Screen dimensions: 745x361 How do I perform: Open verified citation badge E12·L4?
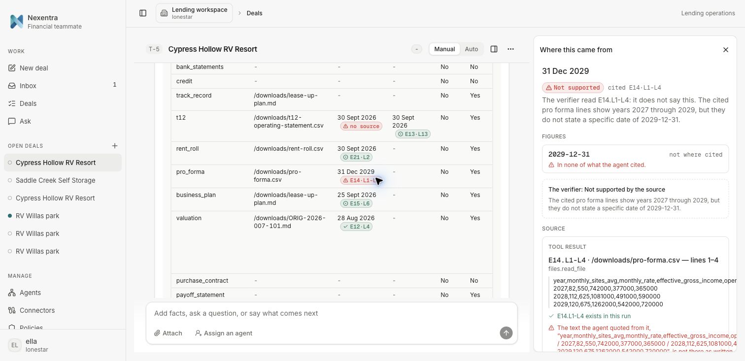[356, 227]
